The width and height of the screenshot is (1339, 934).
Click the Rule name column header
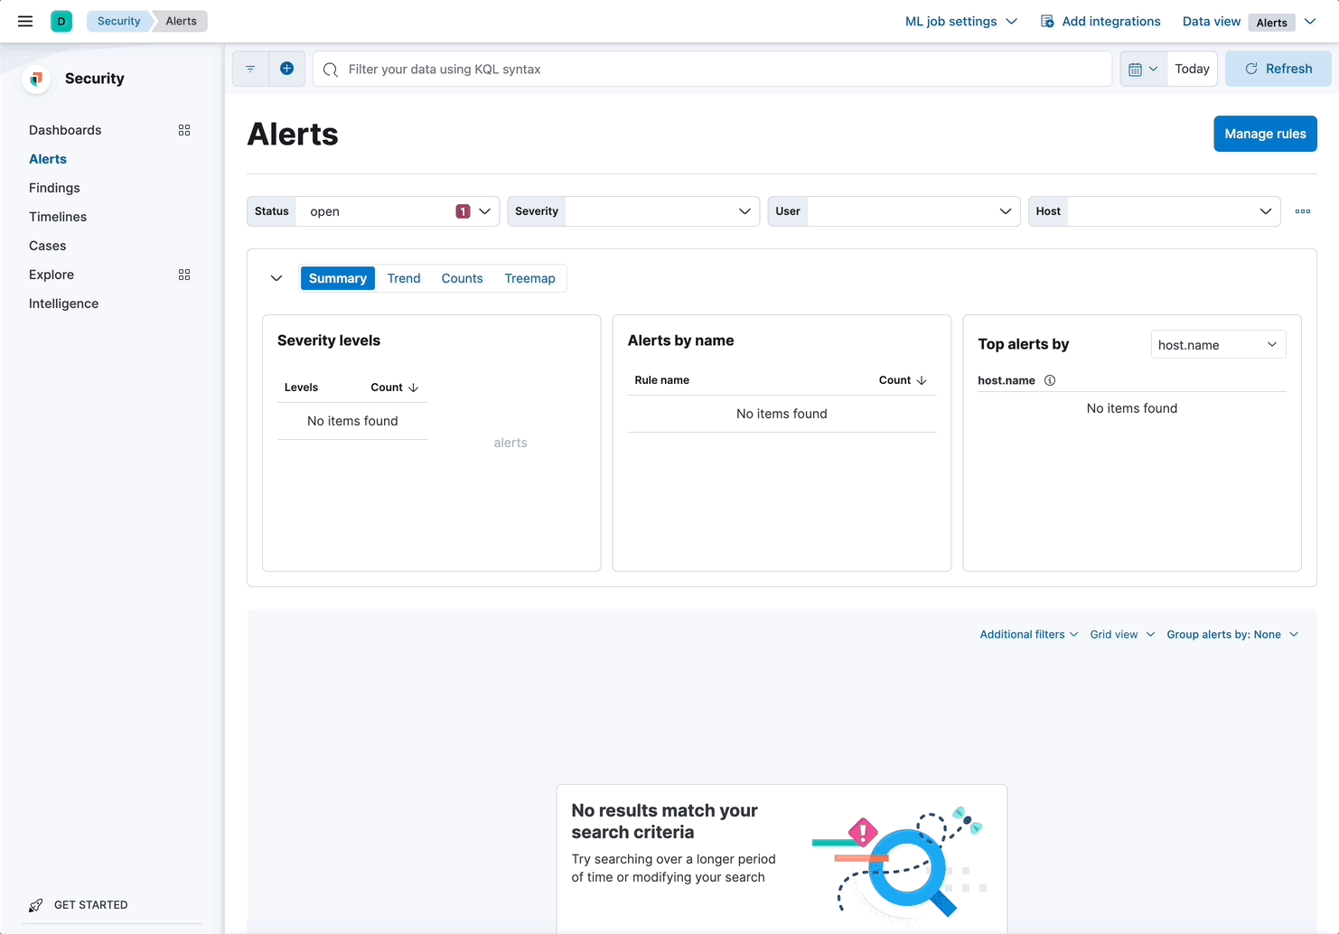click(661, 380)
